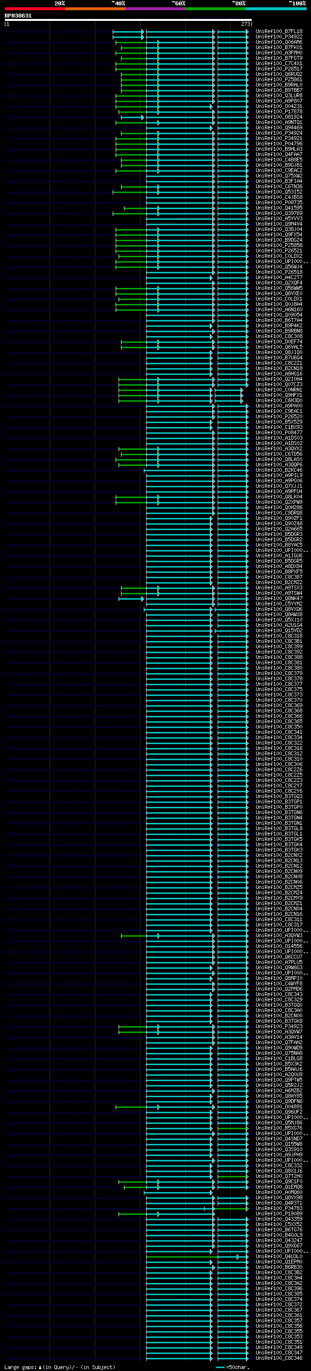Select hit UniRef100_B3FIA4
Viewport: 311px width, 1371px height.
click(278, 181)
